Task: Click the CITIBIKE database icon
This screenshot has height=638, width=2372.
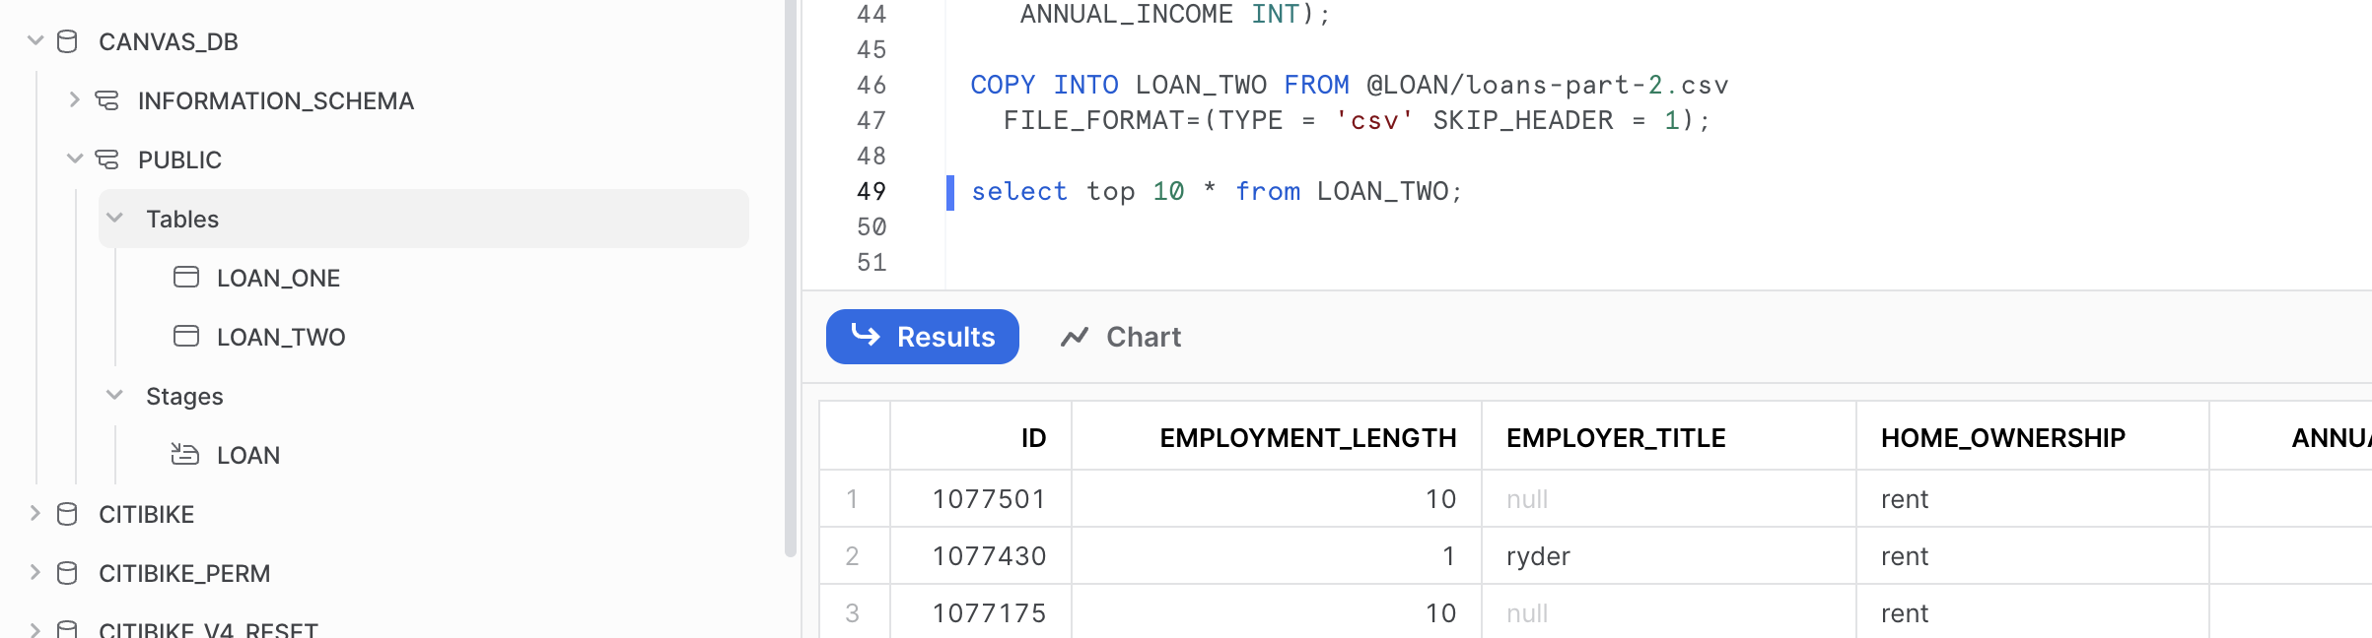Action: [x=67, y=514]
